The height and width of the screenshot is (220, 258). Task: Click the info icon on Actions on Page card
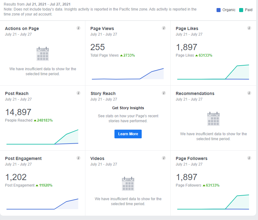78,28
